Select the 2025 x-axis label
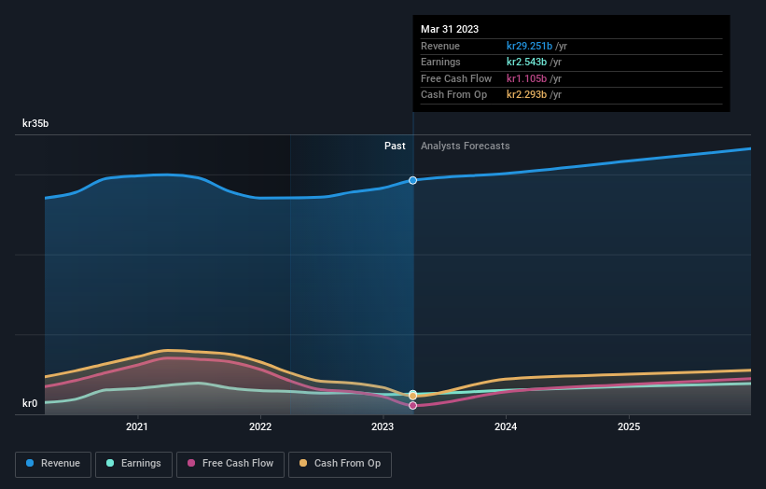 point(629,426)
